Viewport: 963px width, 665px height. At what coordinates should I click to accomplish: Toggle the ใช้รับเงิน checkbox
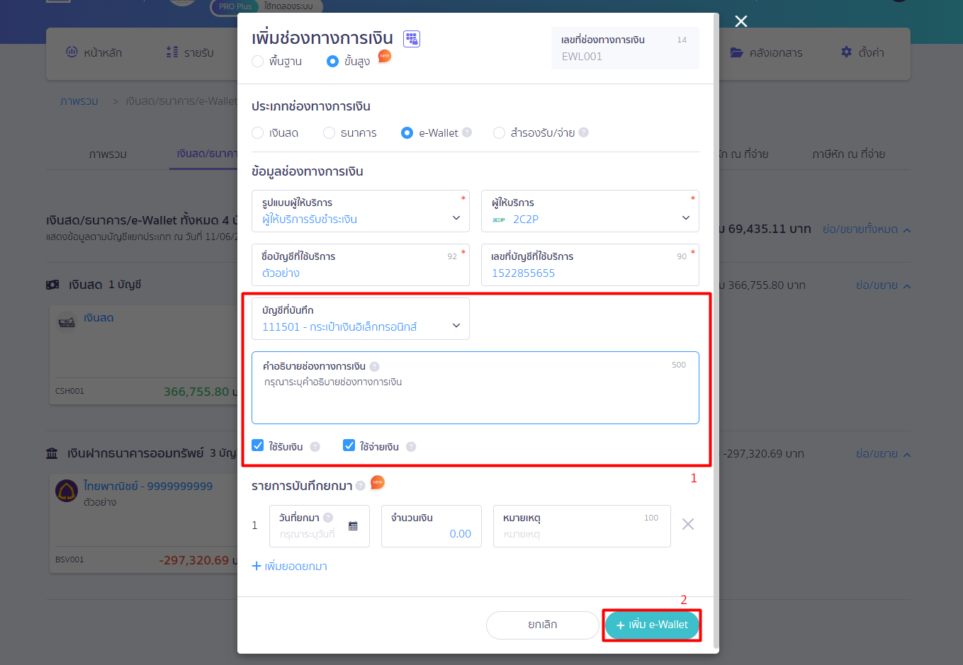coord(258,445)
